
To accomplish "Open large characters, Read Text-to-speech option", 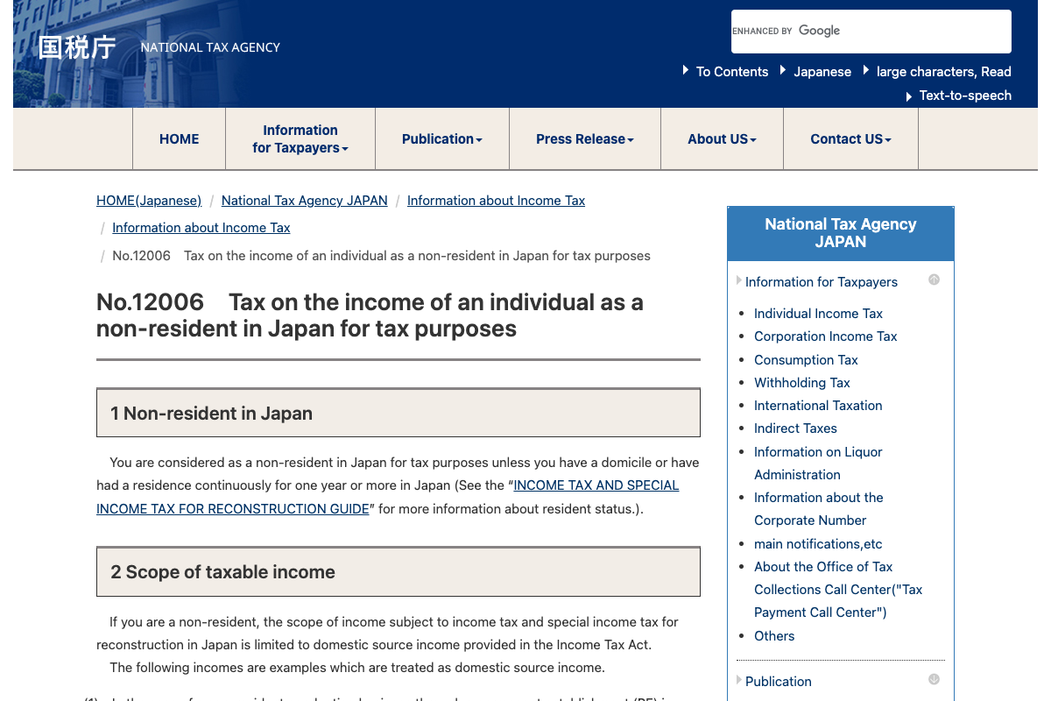I will pyautogui.click(x=943, y=83).
